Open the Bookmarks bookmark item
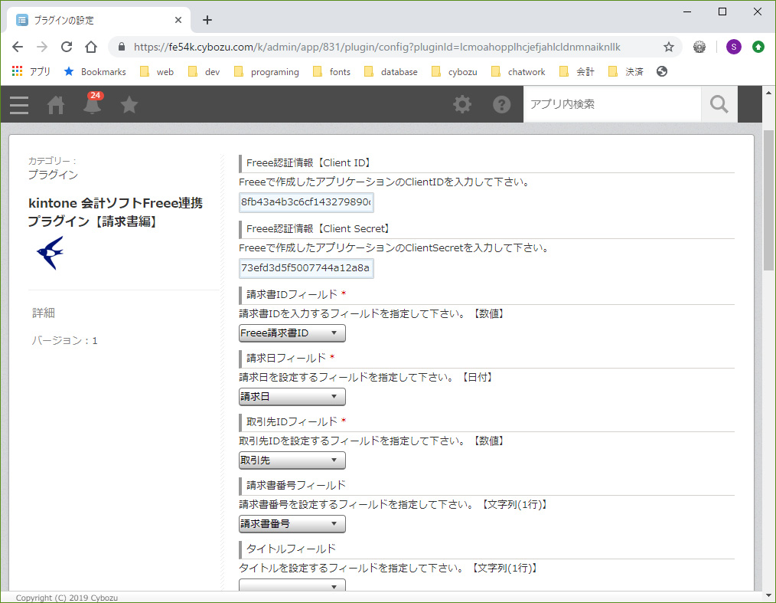The height and width of the screenshot is (603, 776). click(95, 72)
